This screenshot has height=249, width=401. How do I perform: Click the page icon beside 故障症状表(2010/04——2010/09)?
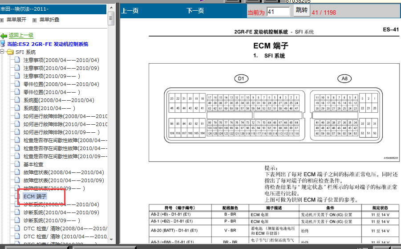(x=17, y=180)
